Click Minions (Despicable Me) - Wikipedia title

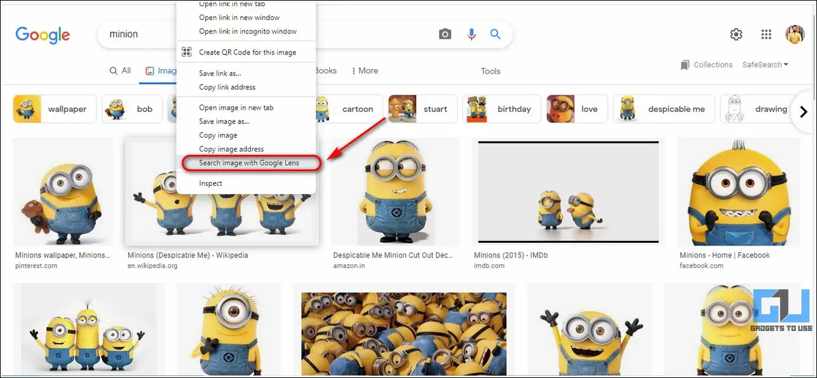[187, 255]
